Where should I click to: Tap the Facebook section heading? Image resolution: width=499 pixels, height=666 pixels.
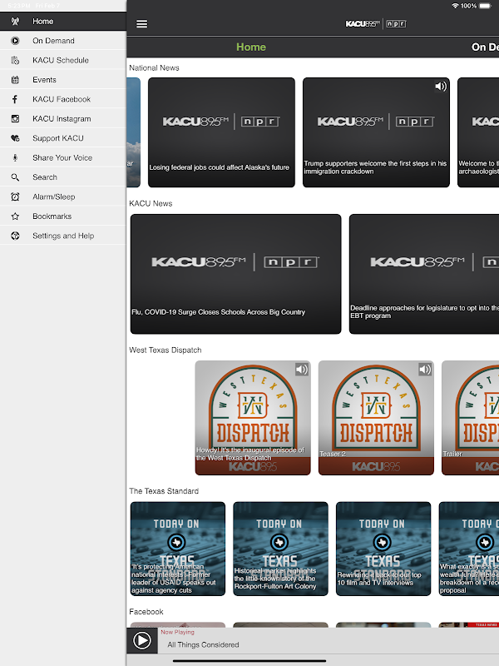click(146, 612)
